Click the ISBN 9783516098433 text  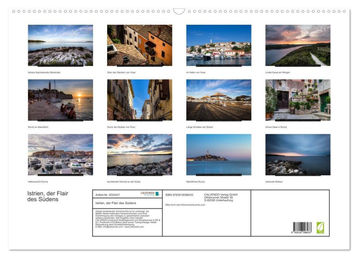click(x=179, y=195)
